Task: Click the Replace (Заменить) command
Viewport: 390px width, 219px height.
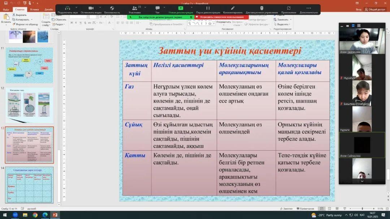Action: pos(282,19)
